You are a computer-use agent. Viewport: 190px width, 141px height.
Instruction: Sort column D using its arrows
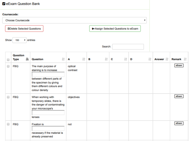coord(149,59)
